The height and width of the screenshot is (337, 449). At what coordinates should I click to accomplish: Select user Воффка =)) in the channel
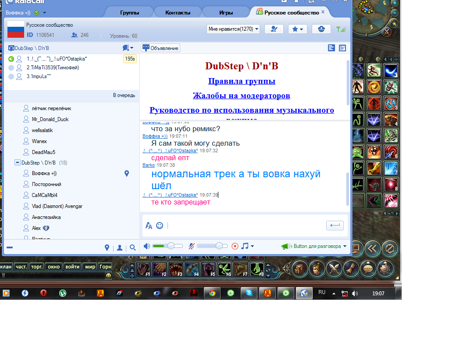(x=44, y=173)
